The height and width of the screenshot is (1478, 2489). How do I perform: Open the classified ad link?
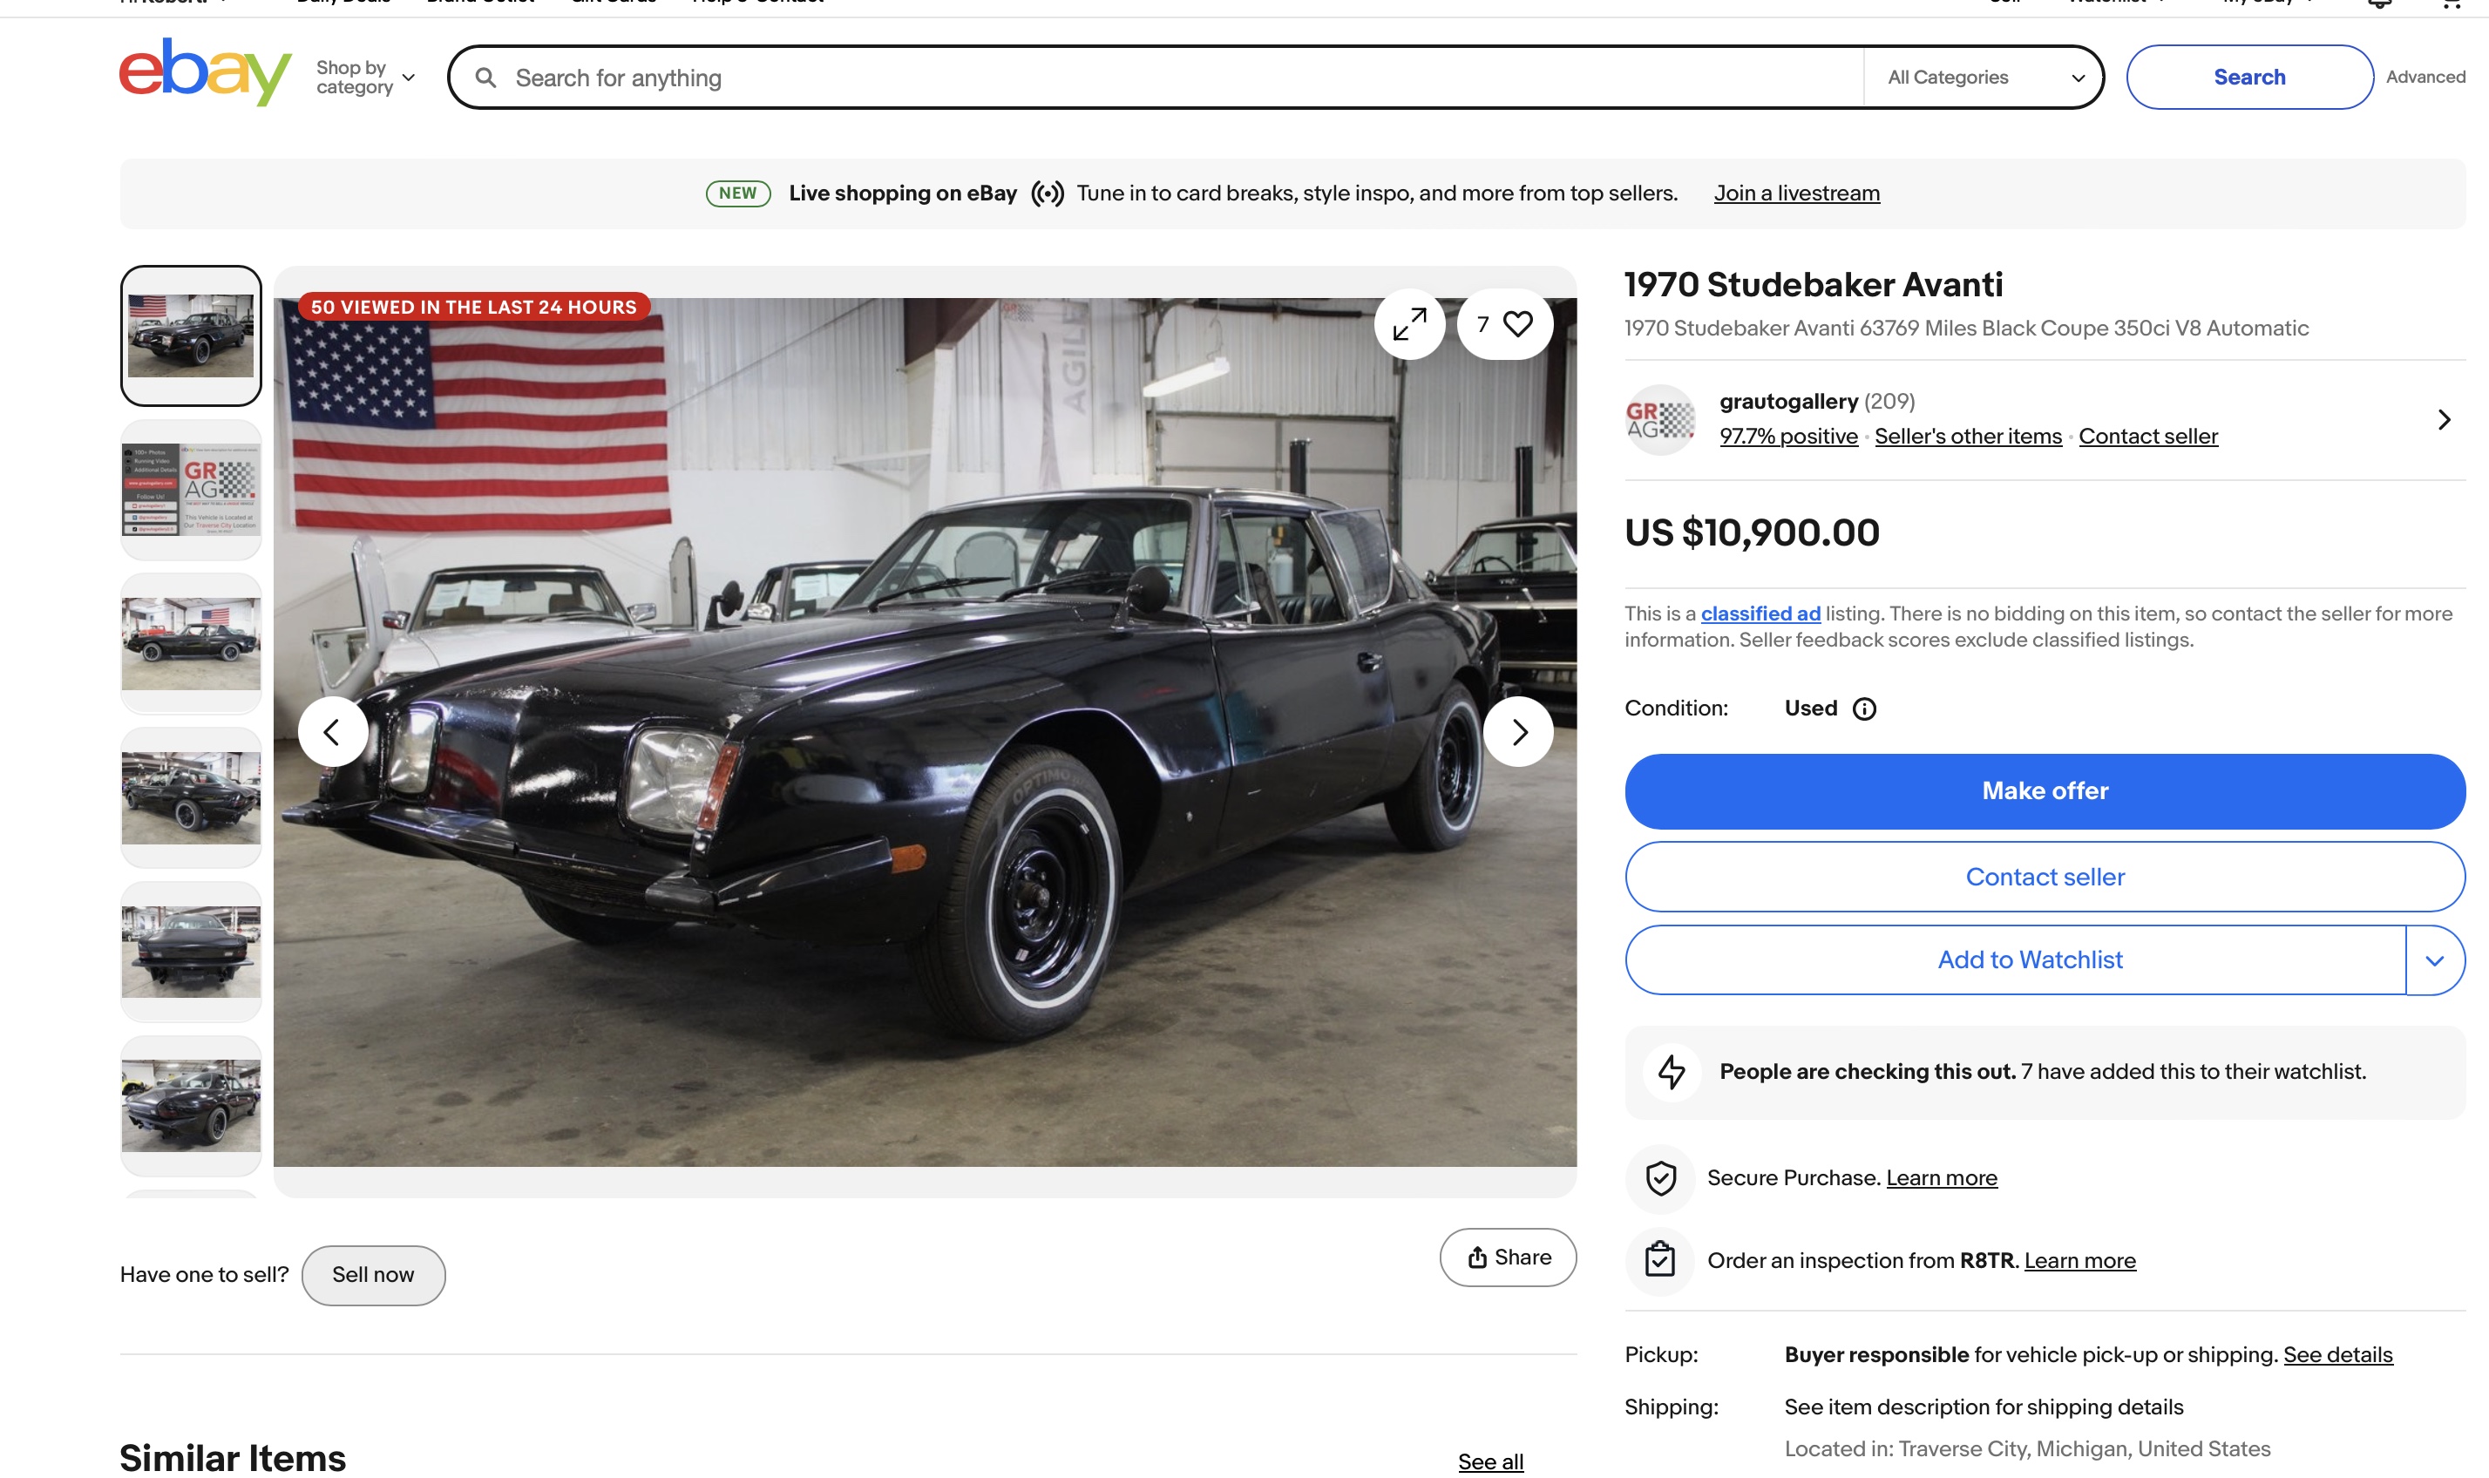[1760, 614]
